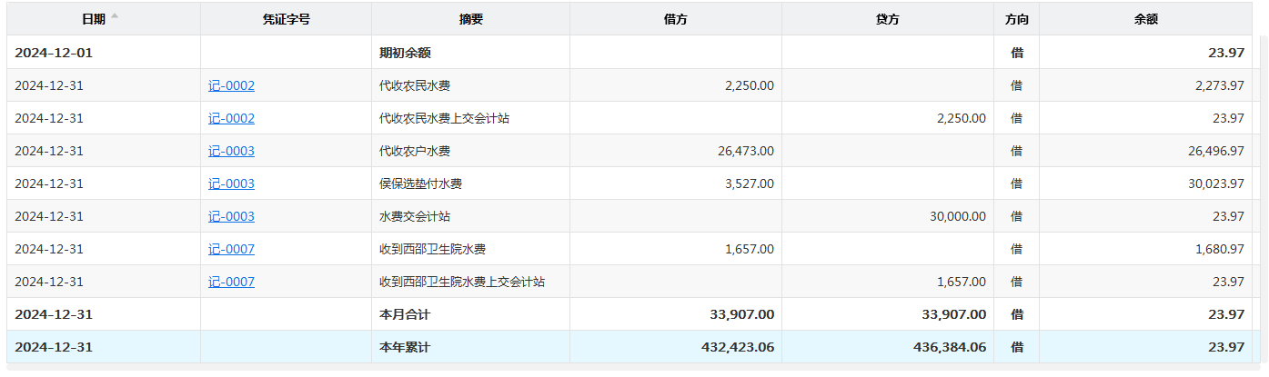Open voucher 记-0003 for 侯保选垫付水费
Image resolution: width=1269 pixels, height=377 pixels.
pyautogui.click(x=231, y=184)
